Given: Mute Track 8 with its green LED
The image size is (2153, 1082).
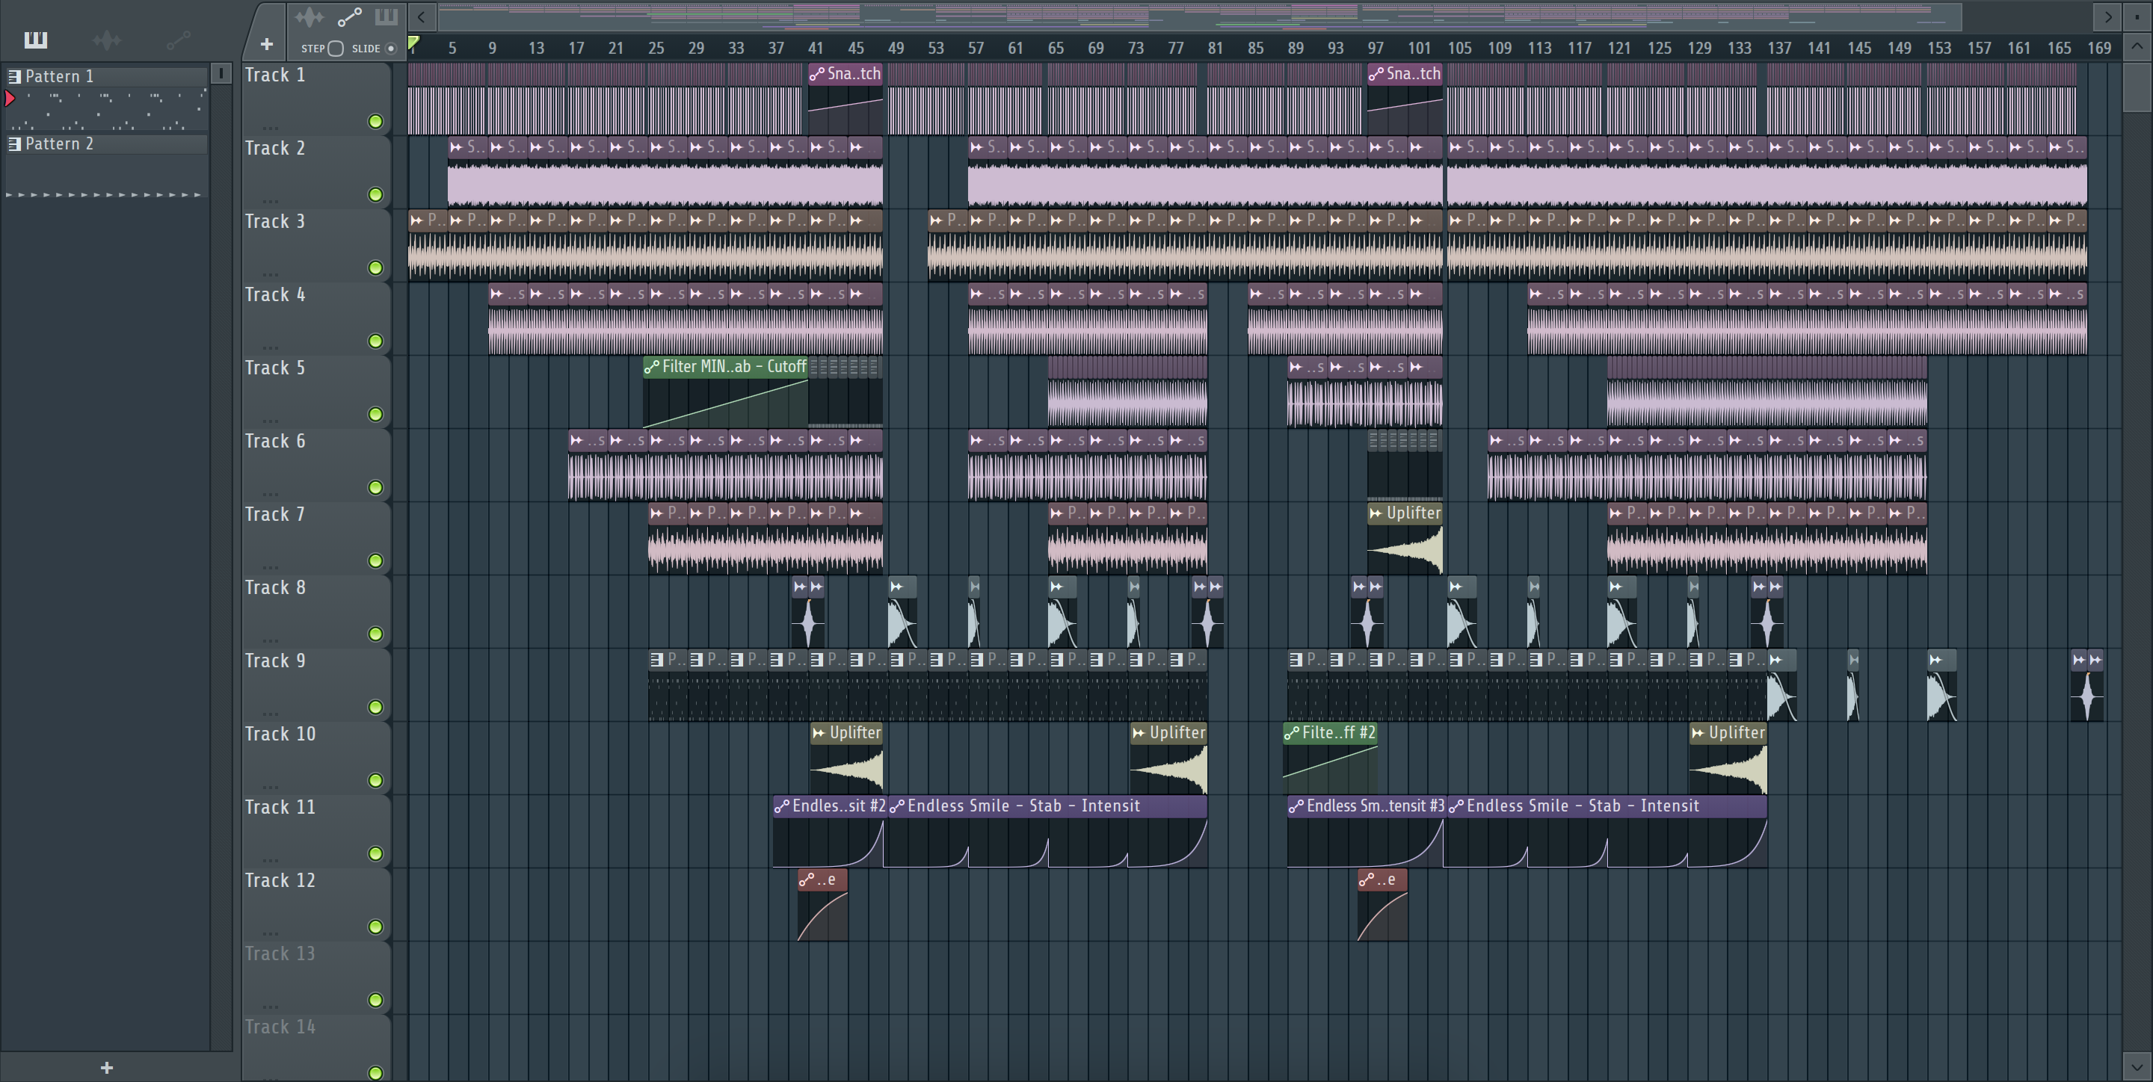Looking at the screenshot, I should pos(376,634).
